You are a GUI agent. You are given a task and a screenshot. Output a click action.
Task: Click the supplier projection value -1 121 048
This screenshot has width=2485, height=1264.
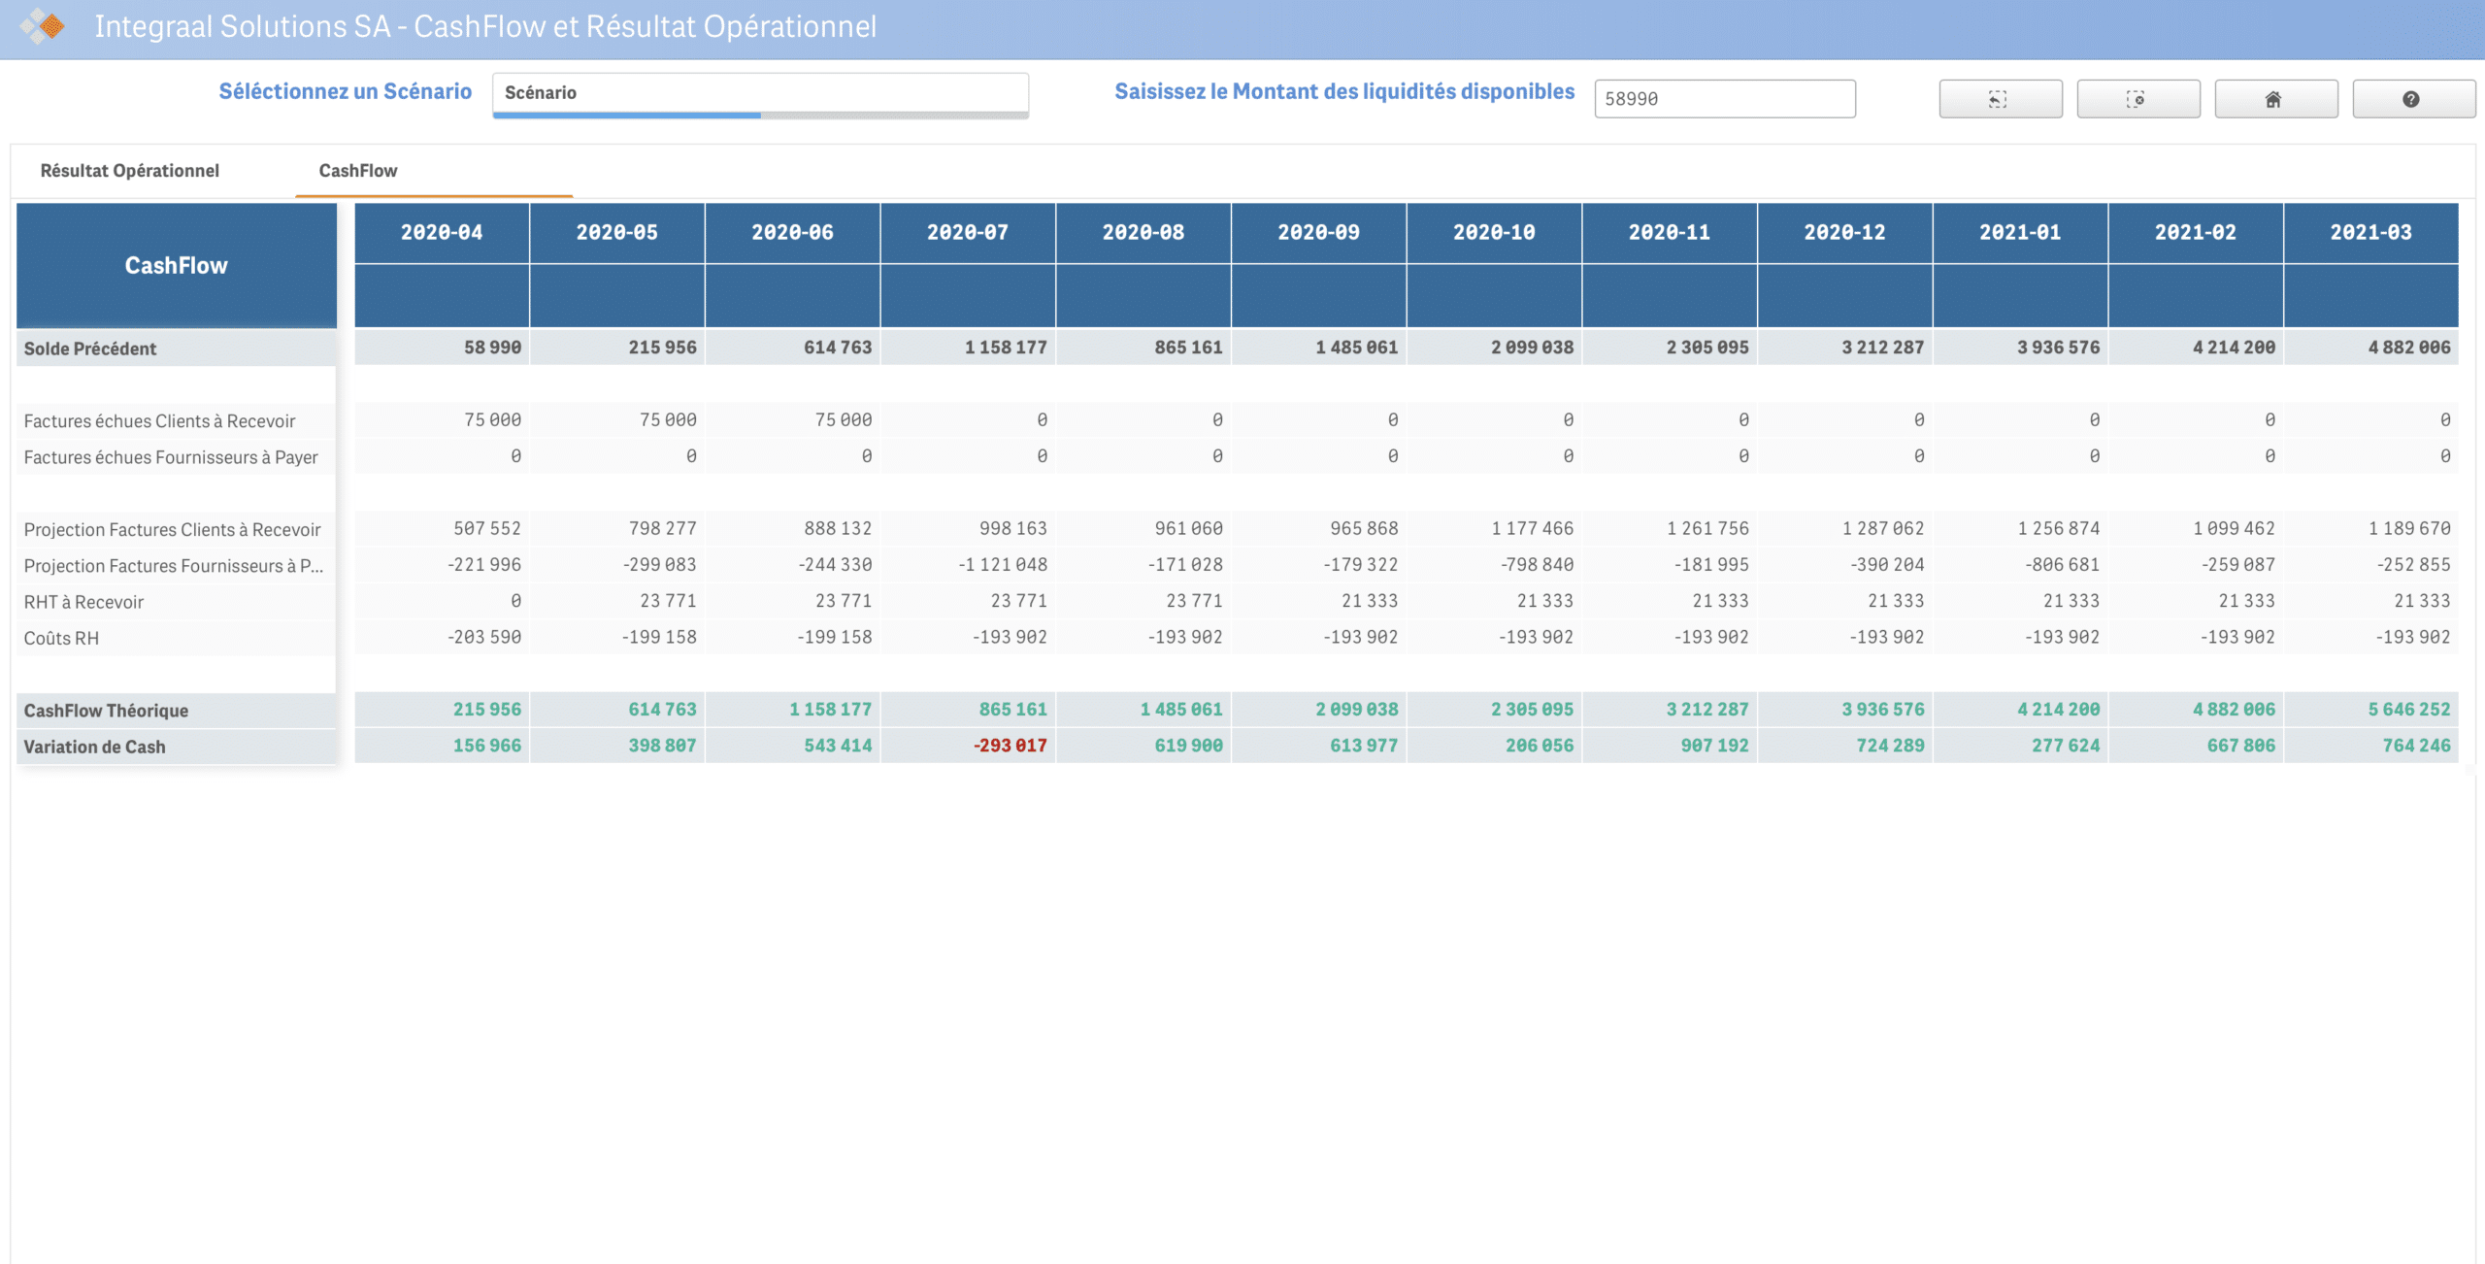[x=1003, y=565]
